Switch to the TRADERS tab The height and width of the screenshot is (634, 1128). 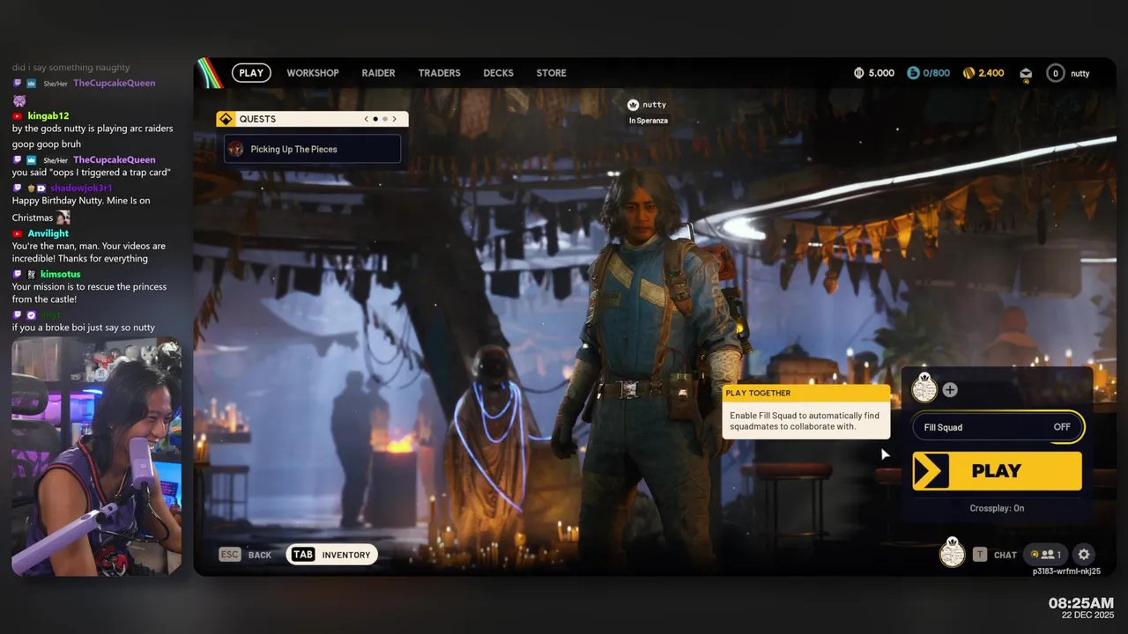439,73
